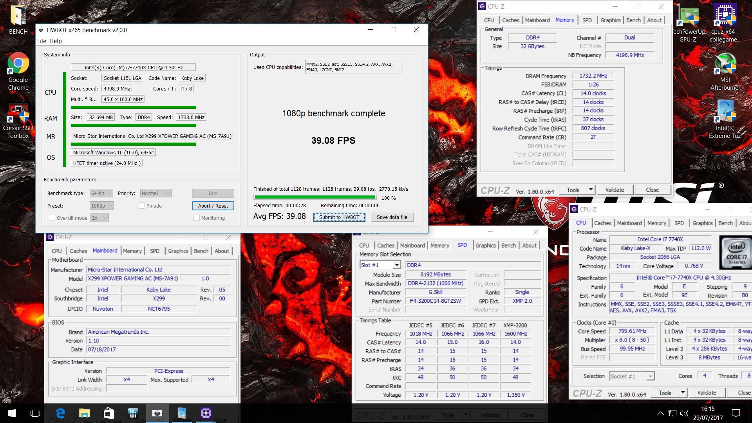
Task: Open the Action Center notifications icon
Action: [736, 413]
